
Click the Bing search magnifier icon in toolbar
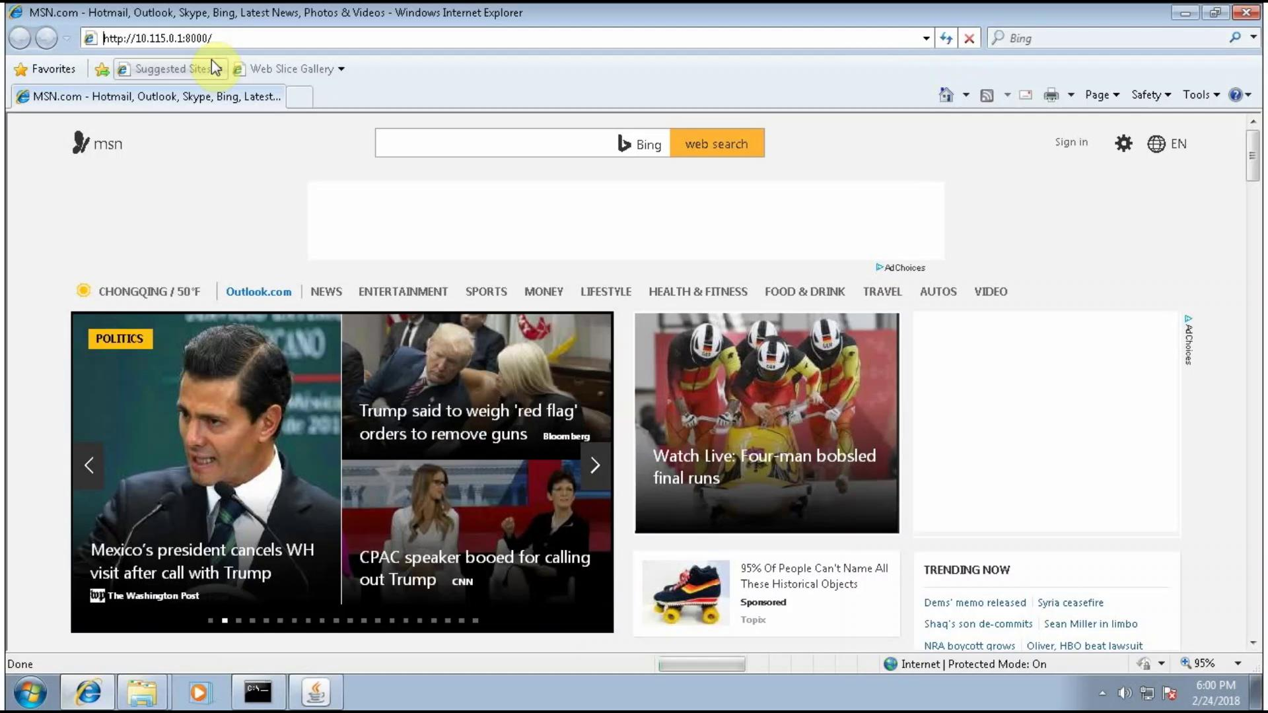(1235, 38)
